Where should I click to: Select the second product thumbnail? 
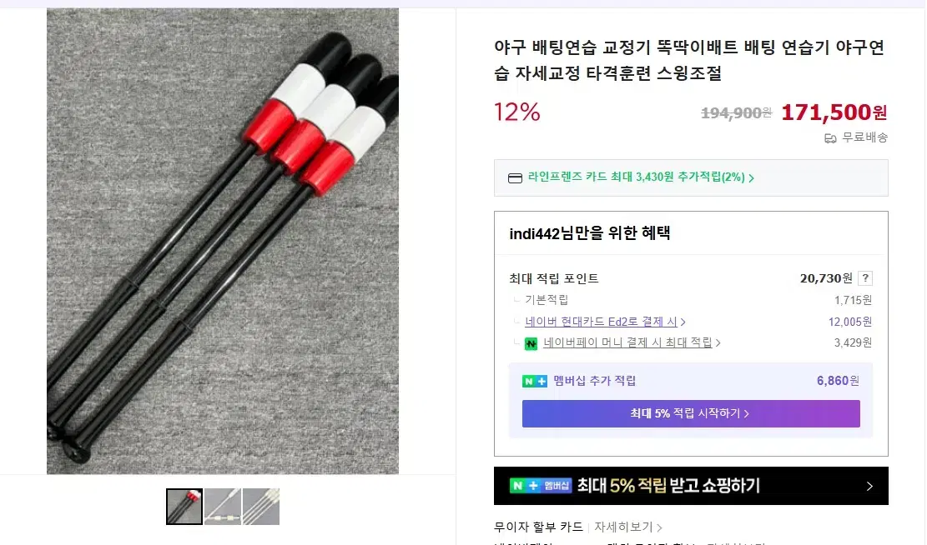point(222,506)
